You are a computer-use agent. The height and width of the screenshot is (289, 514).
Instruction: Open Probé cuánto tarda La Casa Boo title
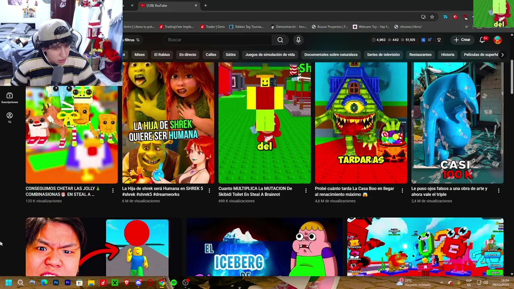click(354, 191)
